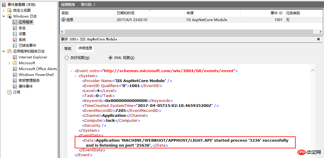Sort by the 任务类别 column header
Viewport: 324px width, 158px height.
(x=304, y=13)
